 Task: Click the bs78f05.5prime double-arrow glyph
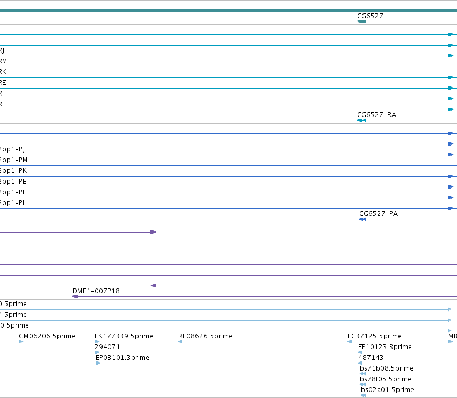pos(363,385)
